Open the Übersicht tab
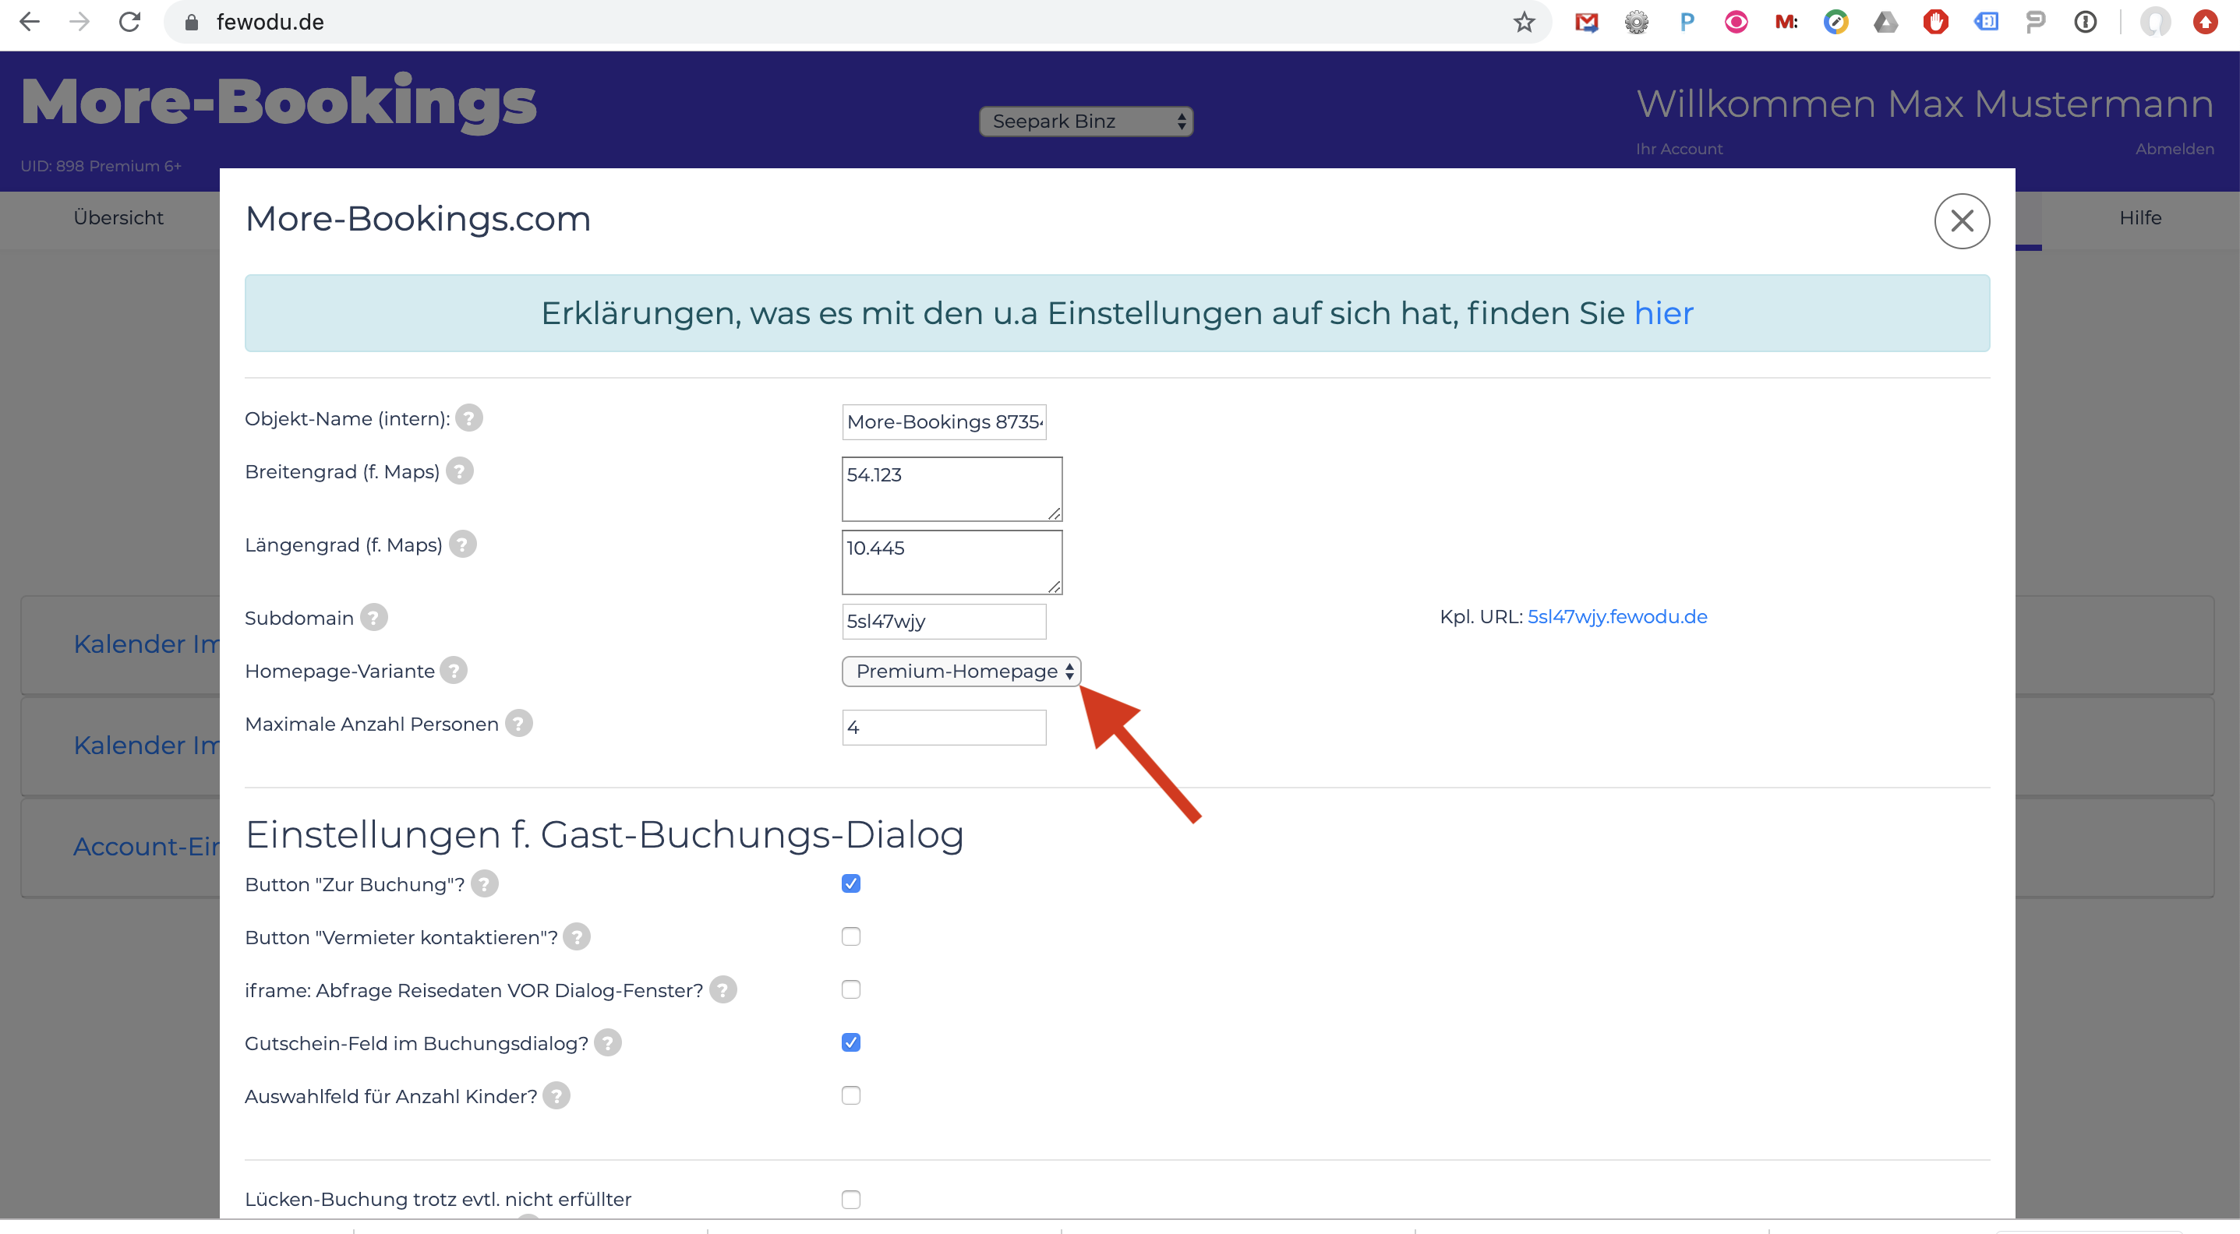Image resolution: width=2240 pixels, height=1234 pixels. coord(118,217)
